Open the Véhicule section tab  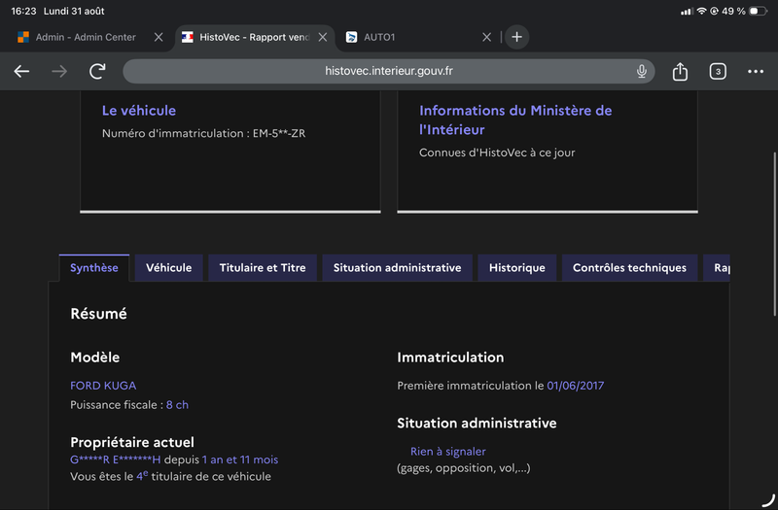pos(168,268)
